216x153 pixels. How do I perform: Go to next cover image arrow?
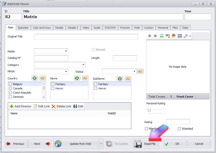coord(155,36)
